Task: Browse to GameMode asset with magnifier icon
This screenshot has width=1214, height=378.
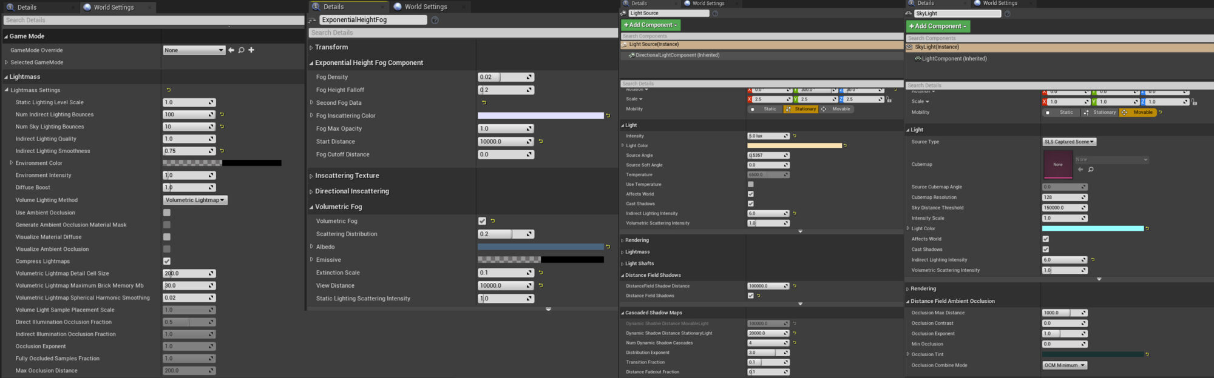Action: tap(241, 50)
